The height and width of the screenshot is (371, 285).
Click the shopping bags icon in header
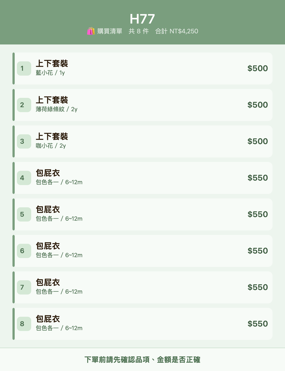(91, 31)
